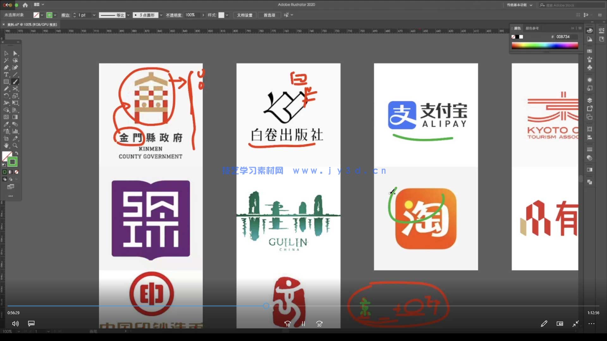Image resolution: width=607 pixels, height=341 pixels.
Task: Switch to the 颜色参考 tab
Action: coord(533,28)
